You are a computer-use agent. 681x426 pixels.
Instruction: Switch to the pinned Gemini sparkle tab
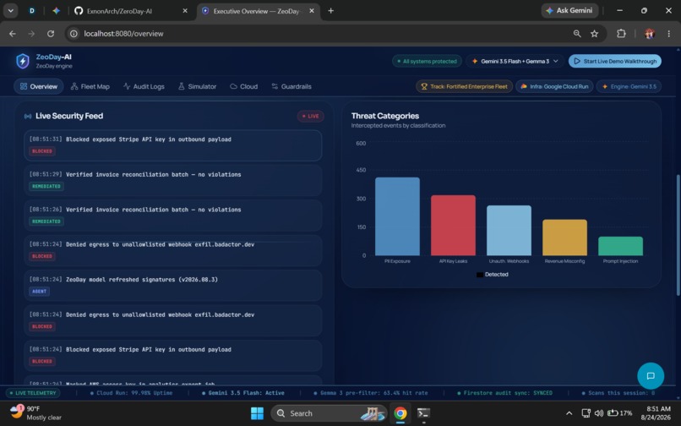tap(56, 11)
